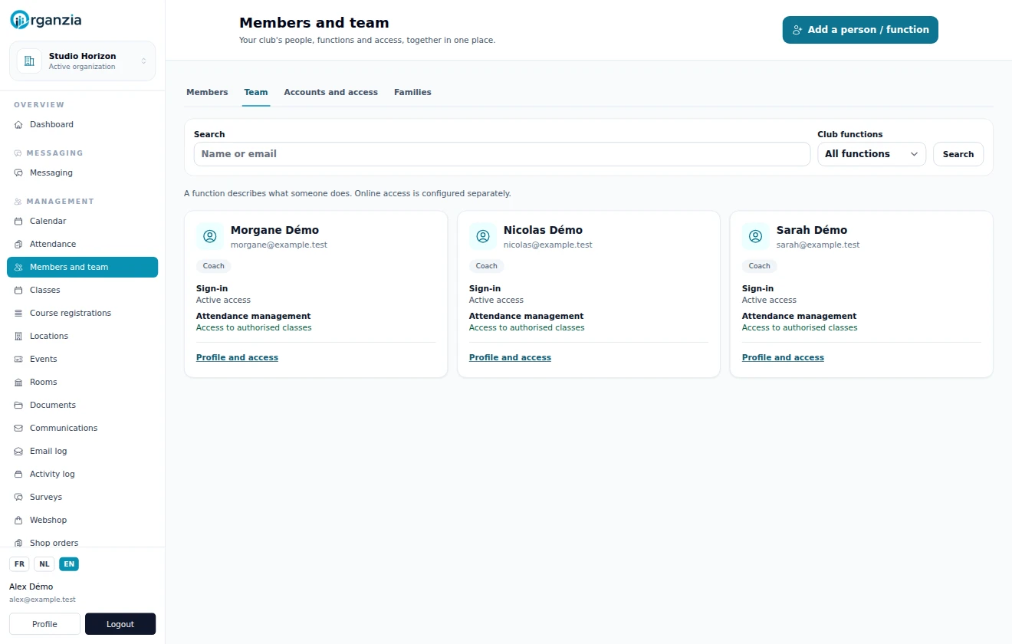
Task: Click the Communications envelope icon
Action: pyautogui.click(x=18, y=428)
